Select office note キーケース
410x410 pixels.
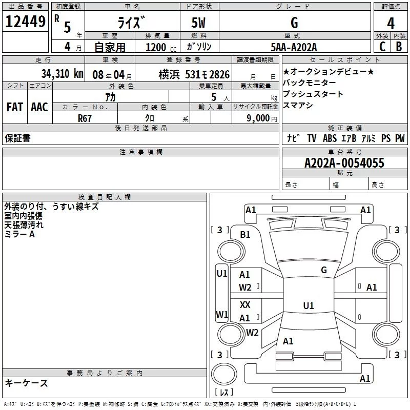[27, 383]
